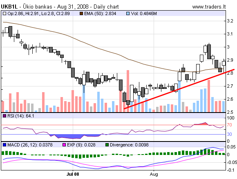Click the 3.2 price axis label
This screenshot has height=179, width=237.
click(230, 21)
